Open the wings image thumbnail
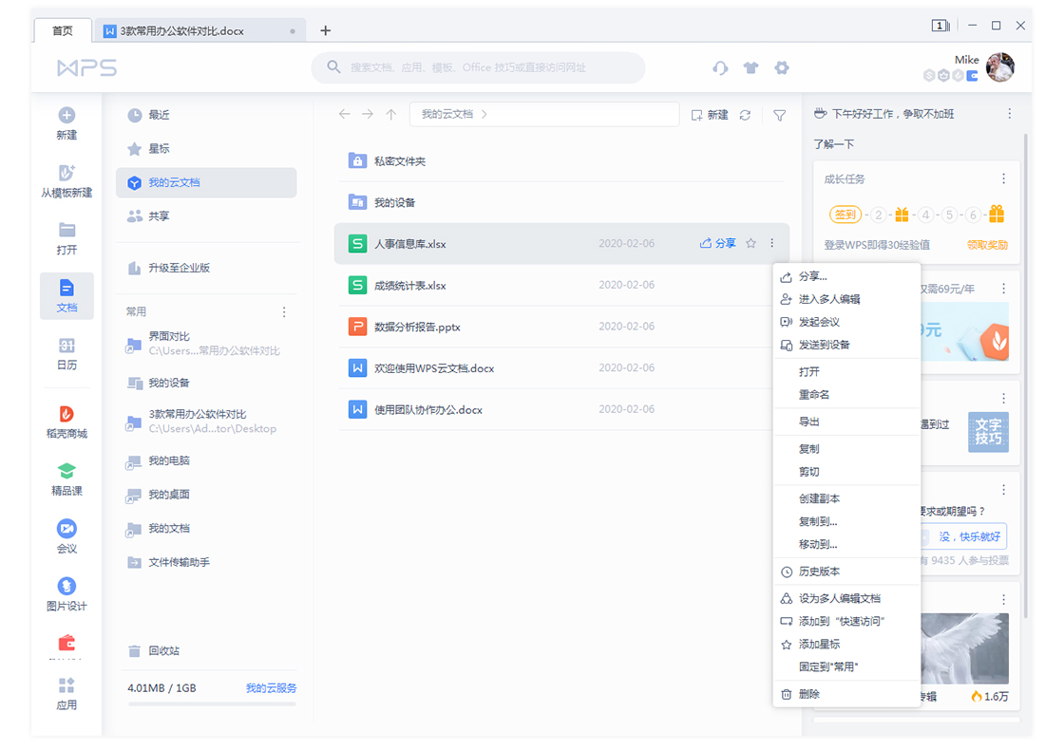Screen dimensions: 1064x750 point(964,649)
